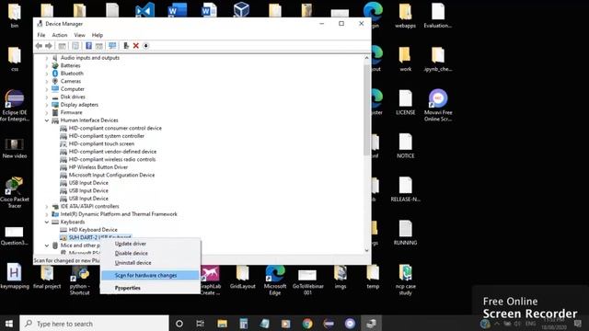Image resolution: width=589 pixels, height=331 pixels.
Task: Collapse the Keyboards node
Action: pos(47,223)
